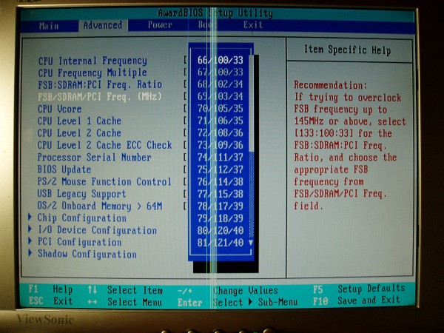Select the CPU Internal Frequency setting
444x333 pixels.
(92, 61)
